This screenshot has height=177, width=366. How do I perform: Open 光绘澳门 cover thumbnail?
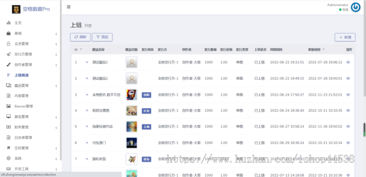coord(132,143)
